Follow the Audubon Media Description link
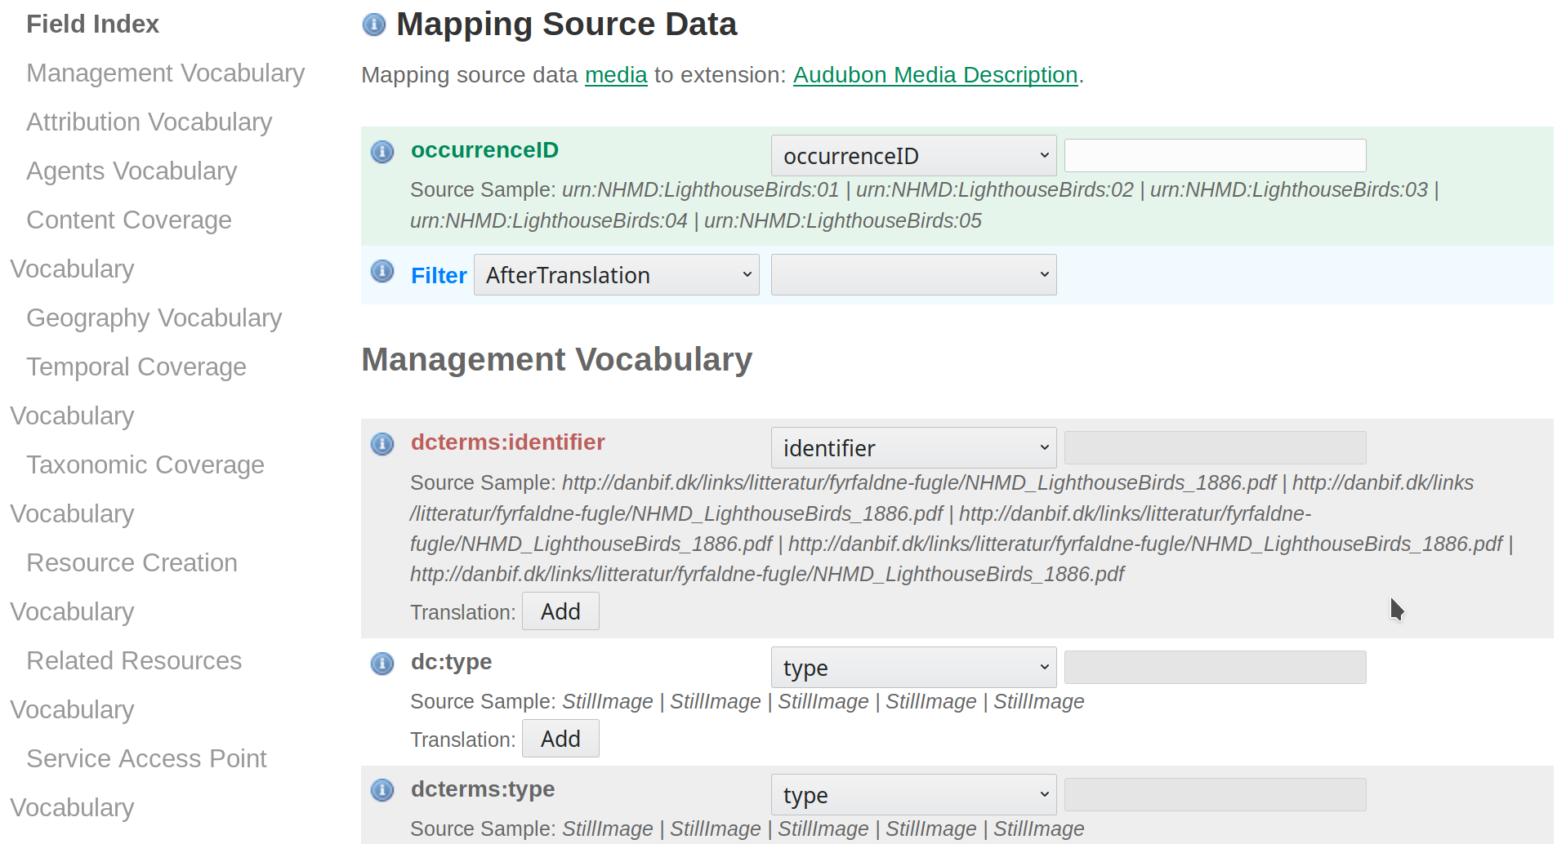 tap(935, 75)
